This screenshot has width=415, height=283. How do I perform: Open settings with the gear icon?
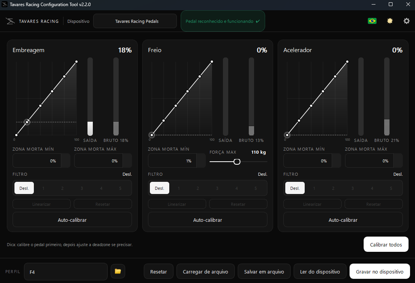407,21
